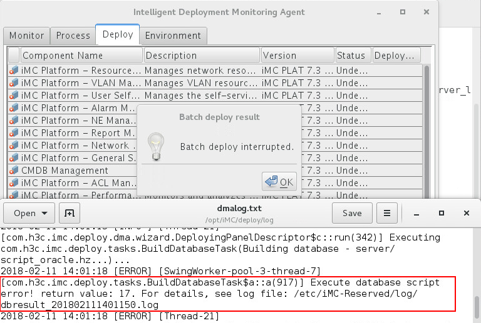This screenshot has width=481, height=323.
Task: Switch to the Environment tab
Action: 173,36
